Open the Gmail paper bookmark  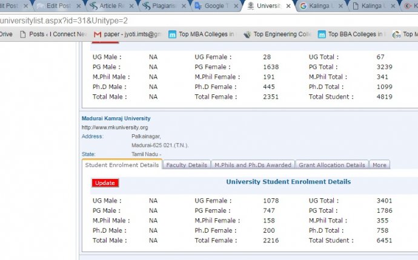pos(128,34)
